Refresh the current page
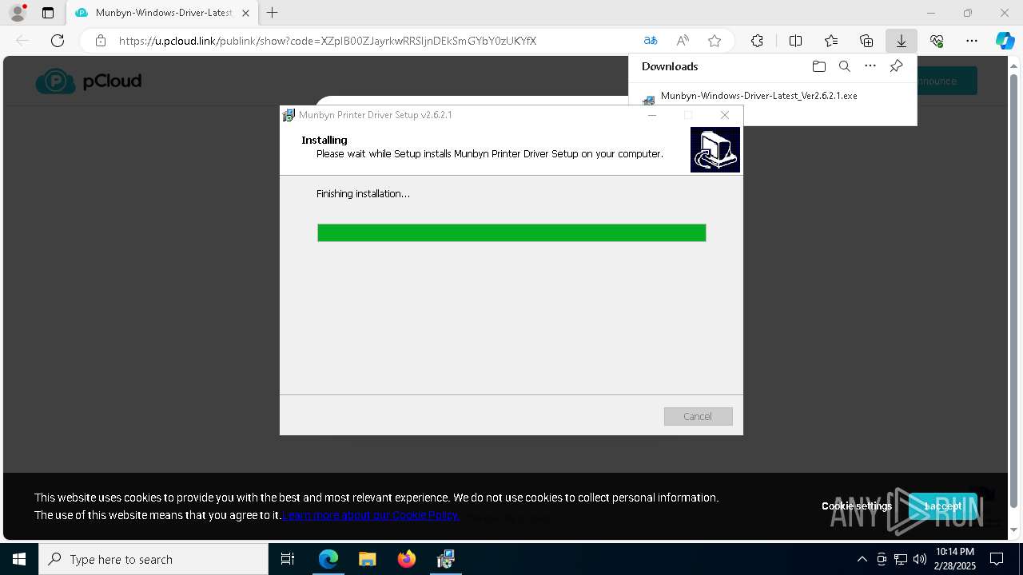1023x575 pixels. (x=58, y=41)
